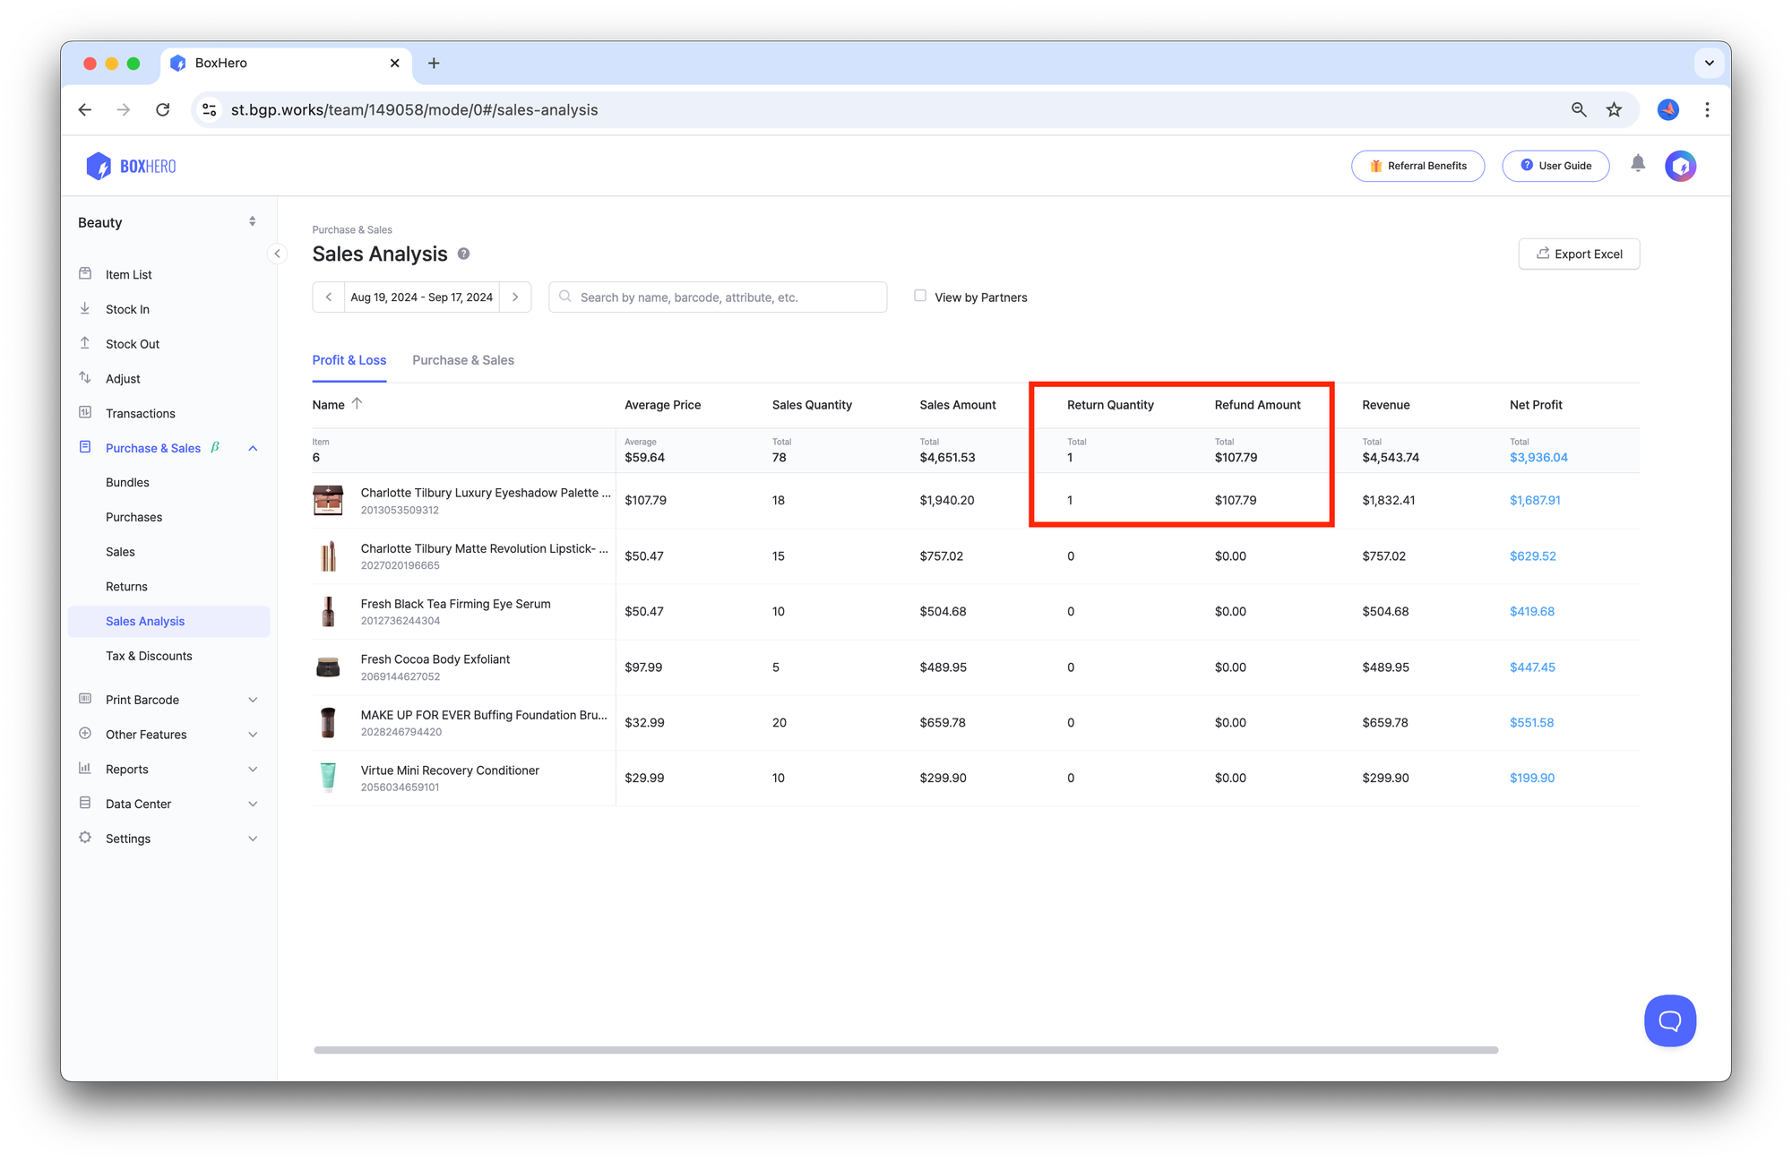The width and height of the screenshot is (1792, 1162).
Task: Enable the View by Partners checkbox
Action: (920, 296)
